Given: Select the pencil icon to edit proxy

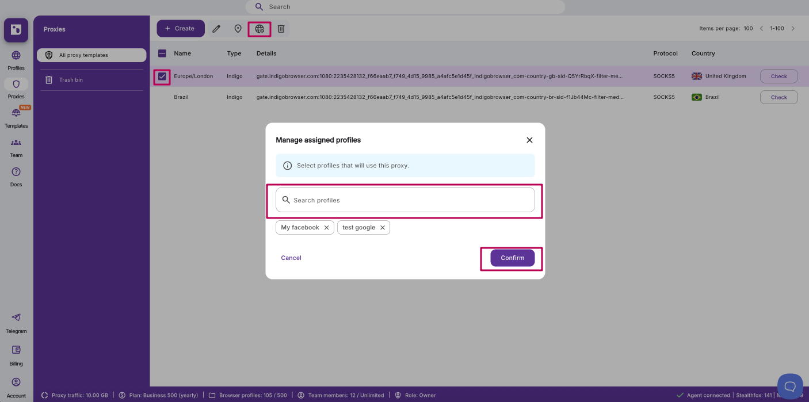Looking at the screenshot, I should [216, 28].
